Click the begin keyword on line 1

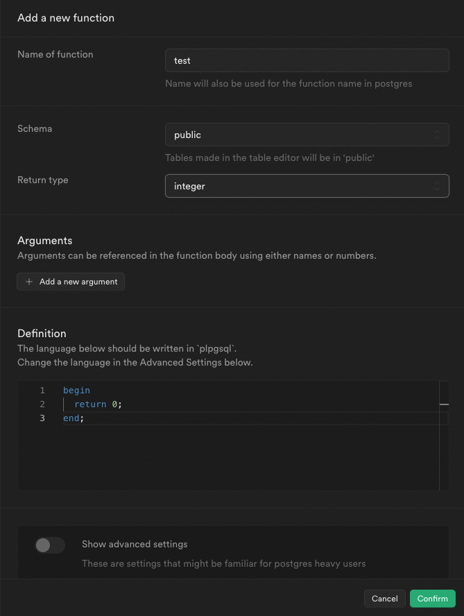click(x=76, y=390)
